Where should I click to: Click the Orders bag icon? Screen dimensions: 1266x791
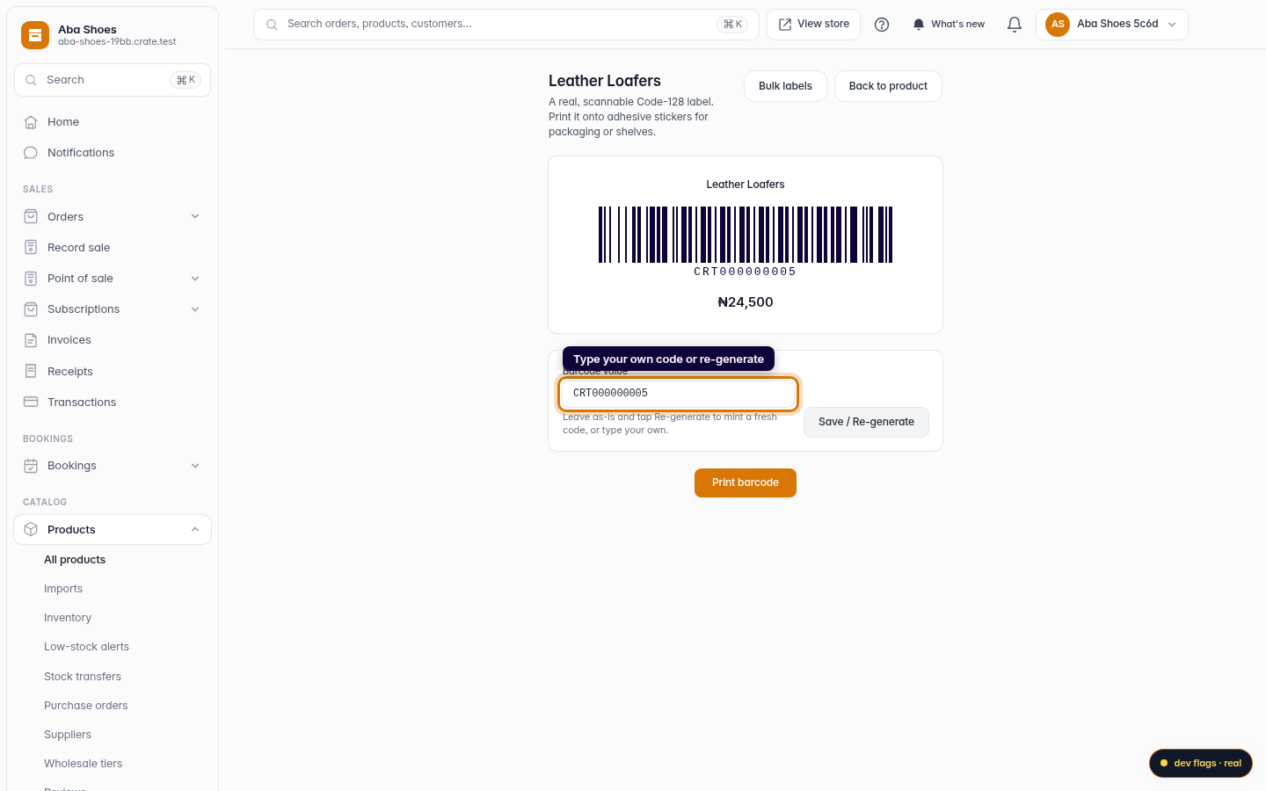(31, 216)
